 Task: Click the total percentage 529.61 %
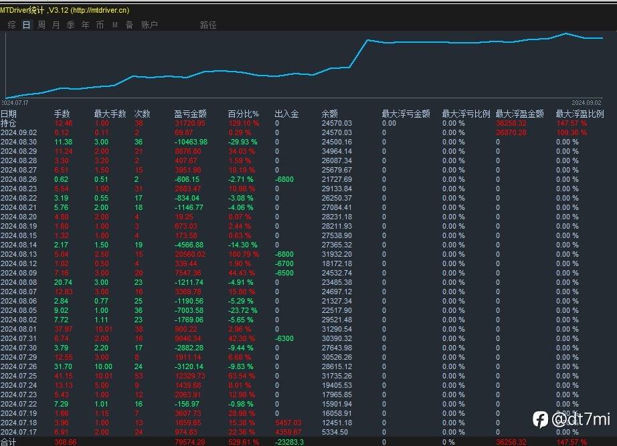[244, 442]
